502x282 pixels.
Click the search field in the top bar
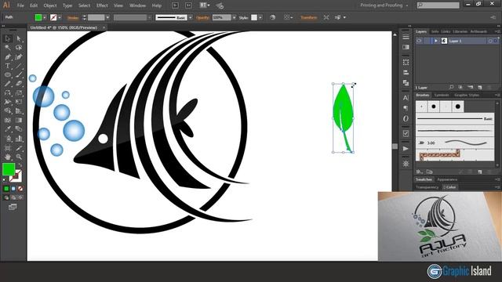pos(438,5)
